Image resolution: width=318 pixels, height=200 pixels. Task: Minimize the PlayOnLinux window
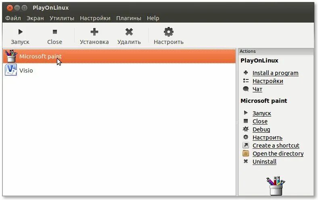point(17,8)
